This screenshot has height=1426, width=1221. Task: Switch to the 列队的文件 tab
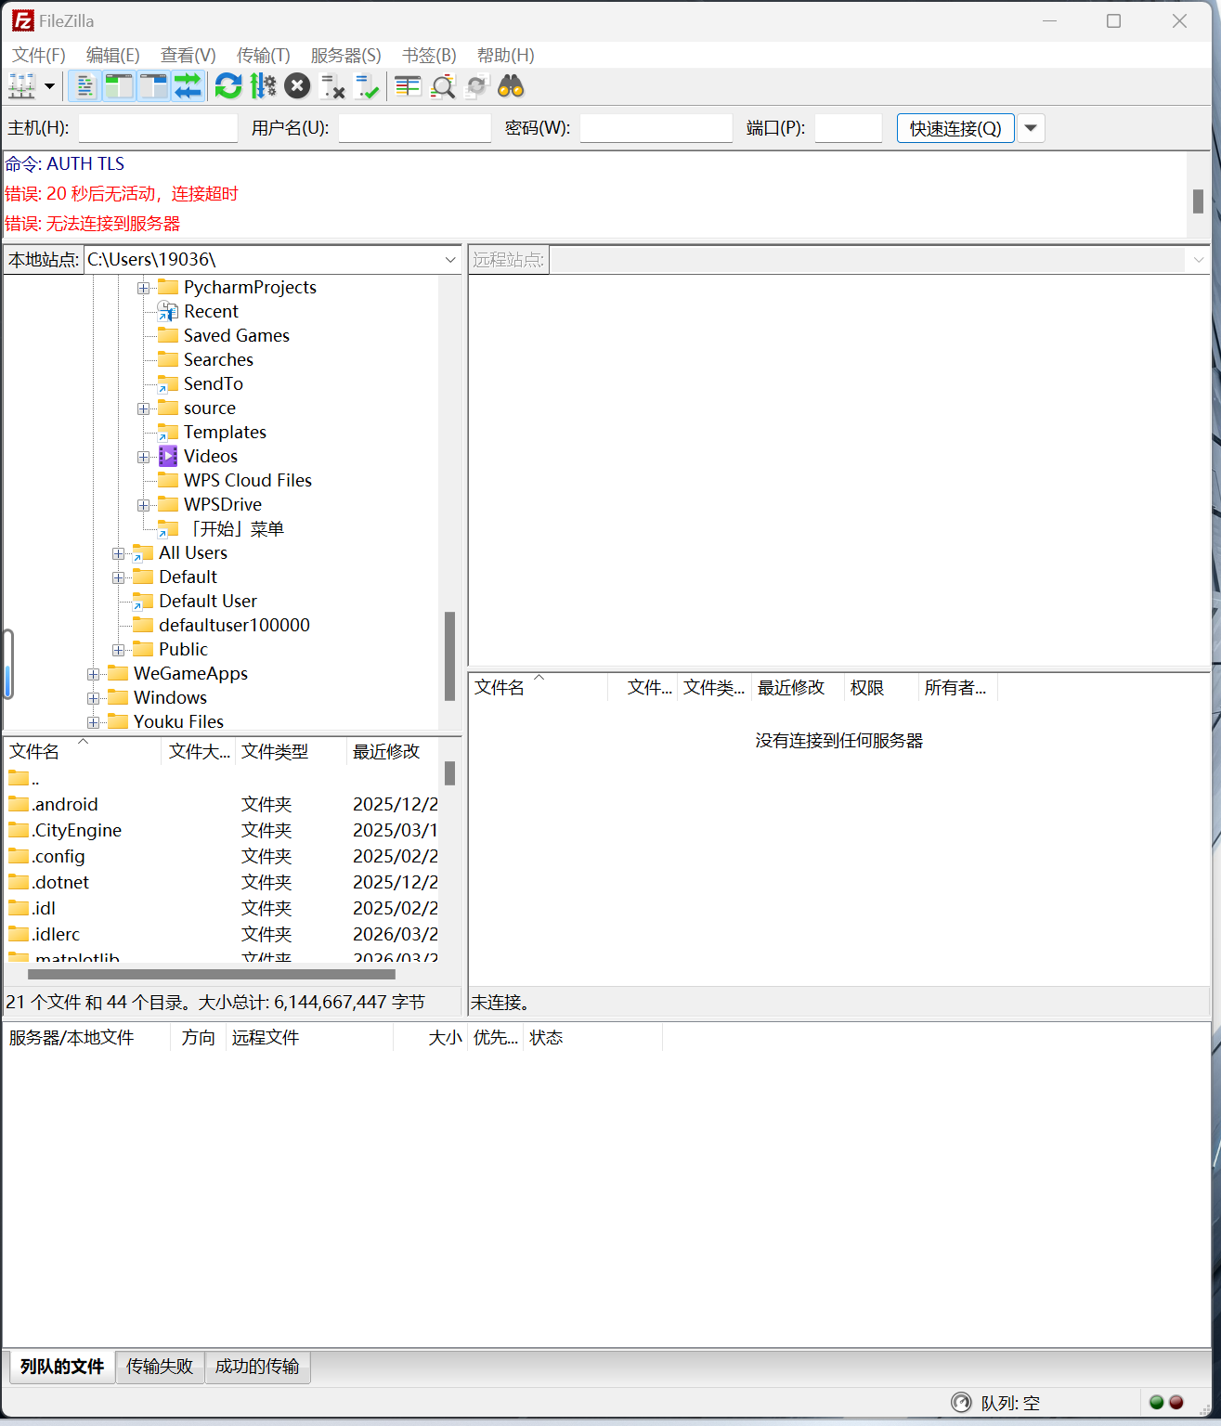[62, 1367]
